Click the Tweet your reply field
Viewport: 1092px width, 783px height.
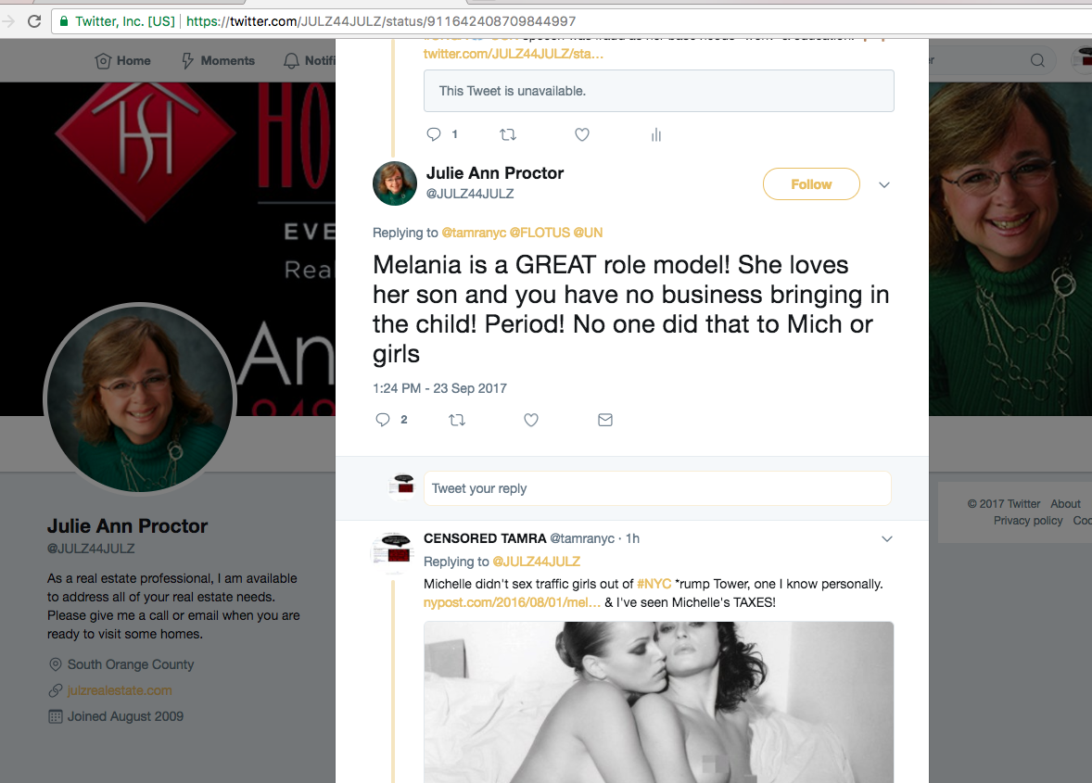click(x=657, y=488)
